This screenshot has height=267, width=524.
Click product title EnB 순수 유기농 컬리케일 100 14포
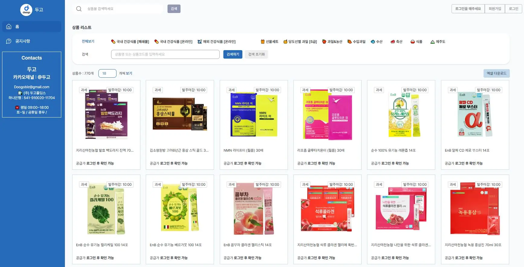[102, 245]
